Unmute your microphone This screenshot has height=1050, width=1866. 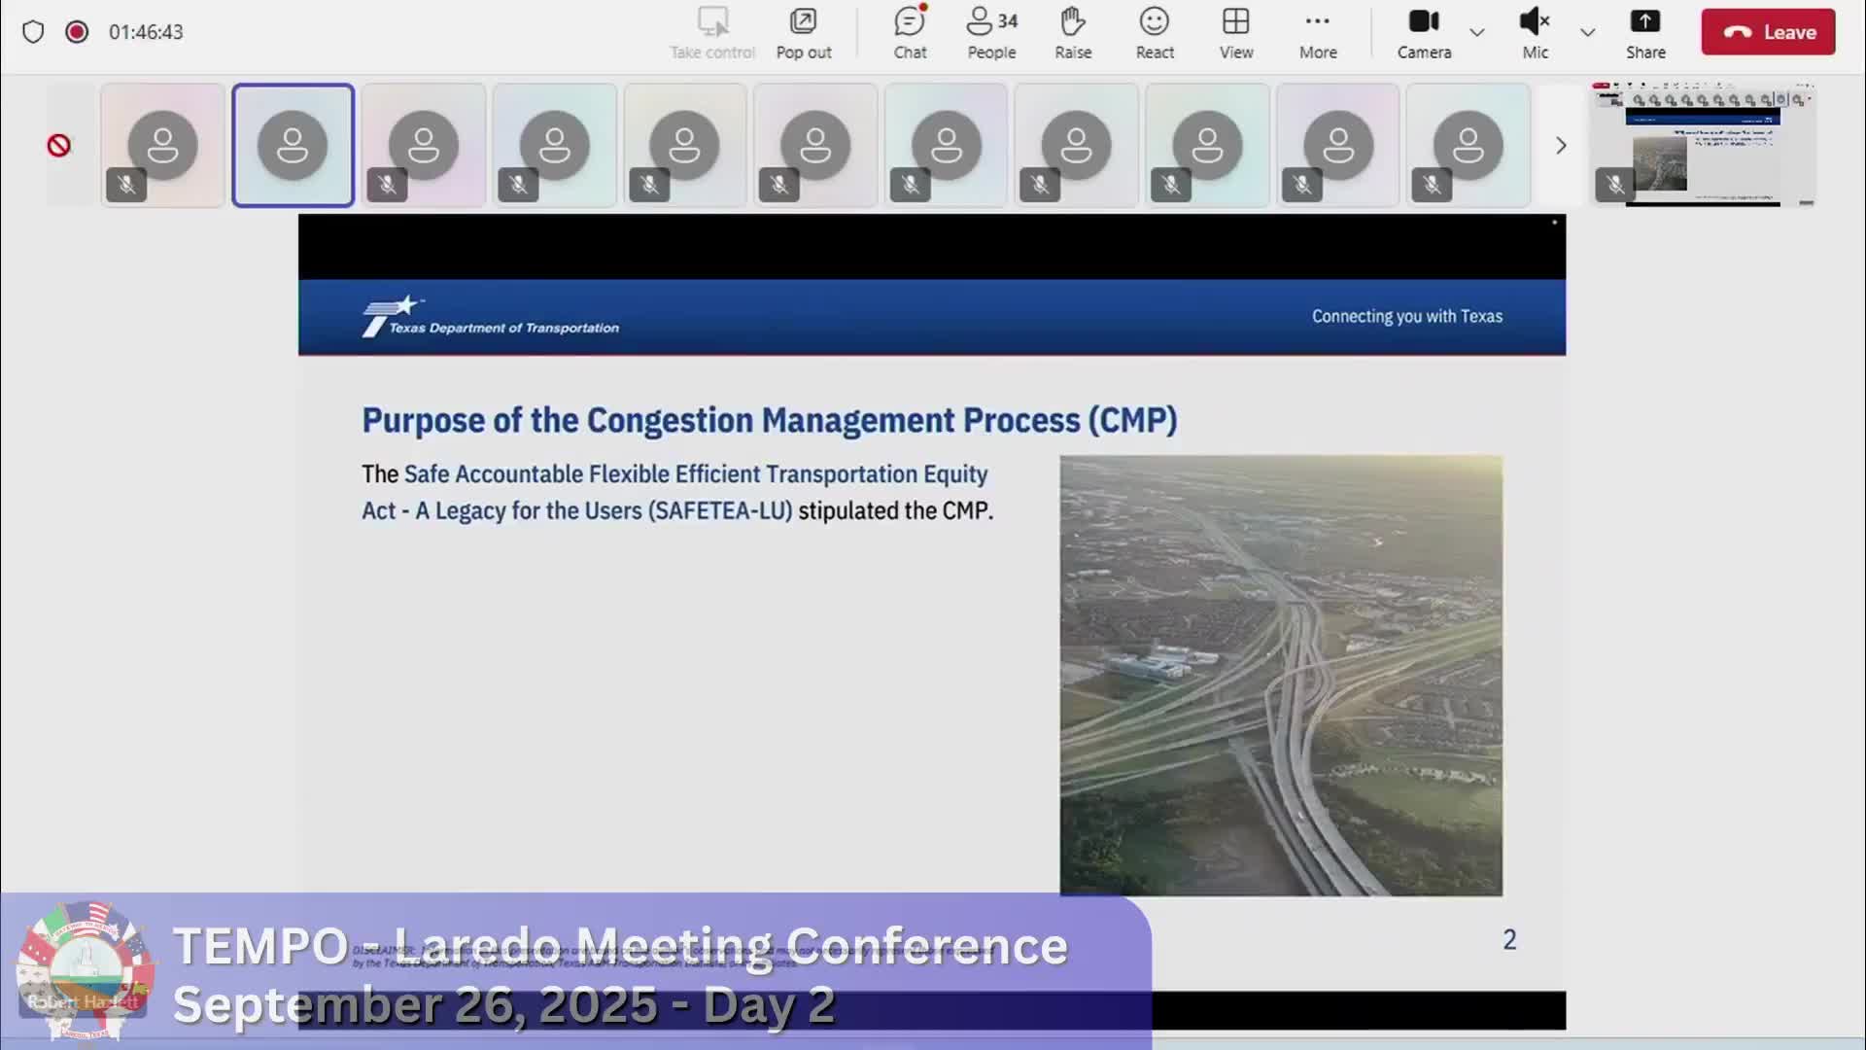click(x=1534, y=31)
